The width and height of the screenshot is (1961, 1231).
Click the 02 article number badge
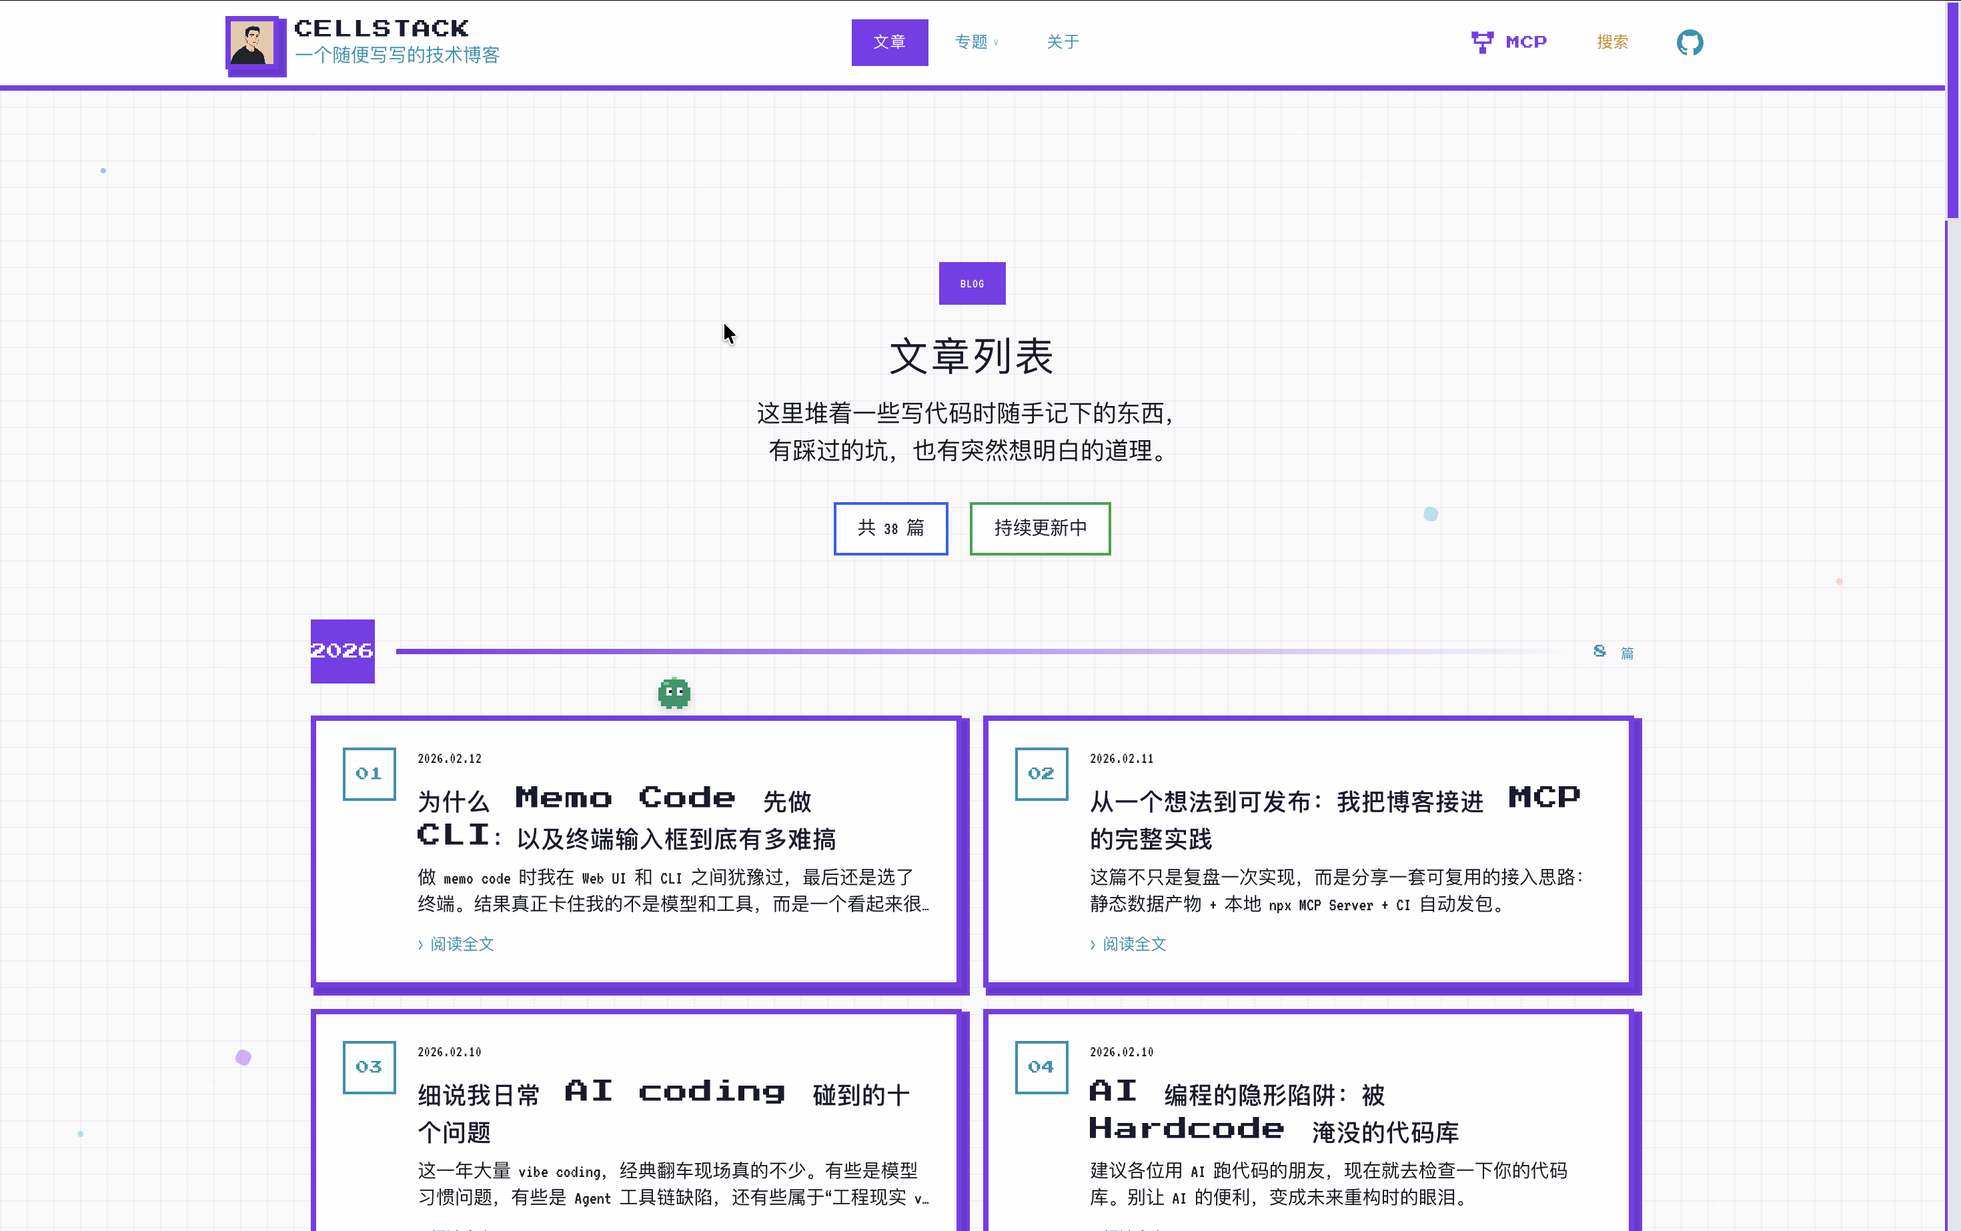pos(1041,774)
